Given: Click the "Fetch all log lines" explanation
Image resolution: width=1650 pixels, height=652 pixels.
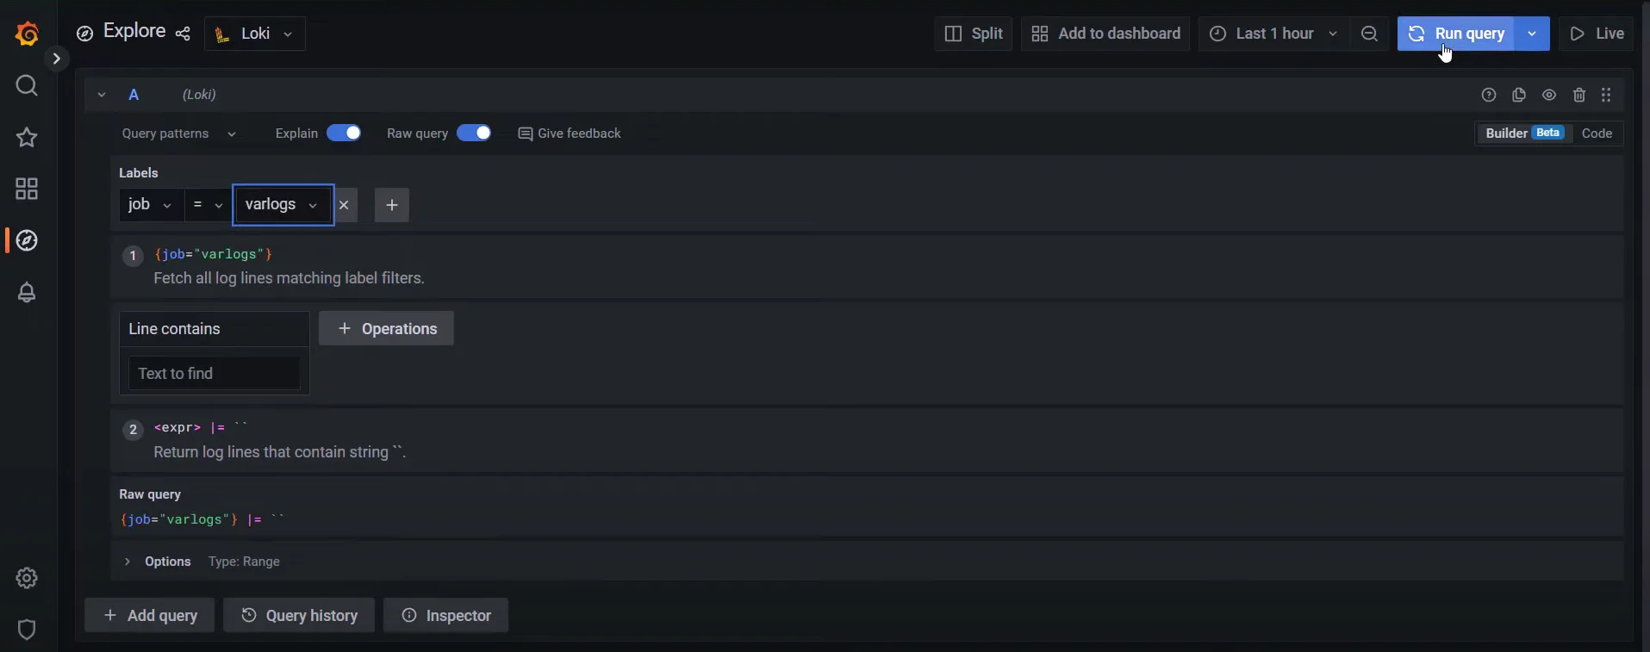Looking at the screenshot, I should 289,278.
